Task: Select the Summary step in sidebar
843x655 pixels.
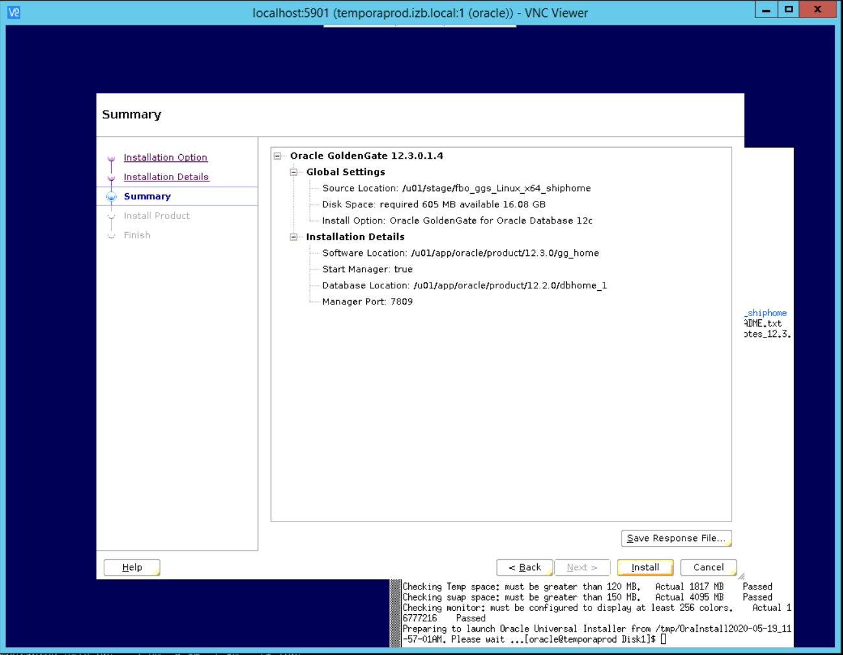Action: 147,196
